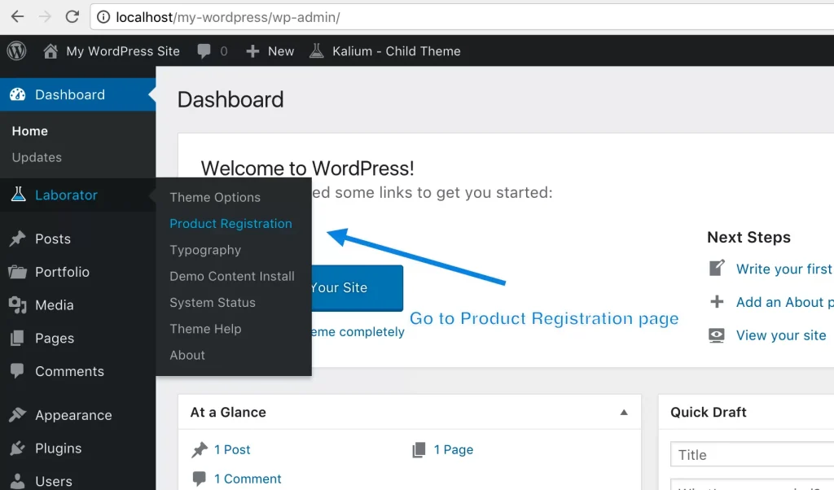Open the 1 Post link
Viewport: 834px width, 490px height.
(232, 450)
